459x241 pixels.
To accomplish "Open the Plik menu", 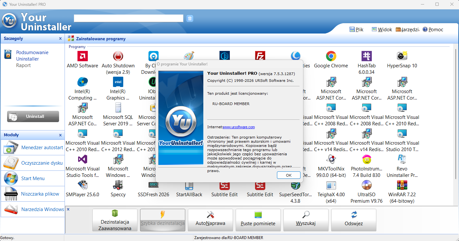I will coord(356,30).
